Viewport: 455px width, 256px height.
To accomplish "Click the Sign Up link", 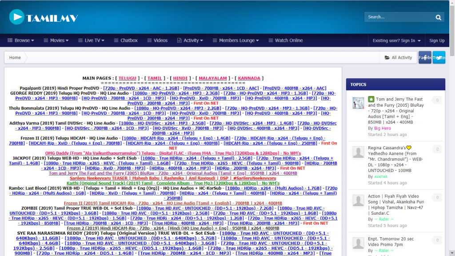I will click(437, 40).
